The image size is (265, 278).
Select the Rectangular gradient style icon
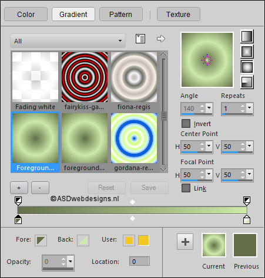(247, 52)
